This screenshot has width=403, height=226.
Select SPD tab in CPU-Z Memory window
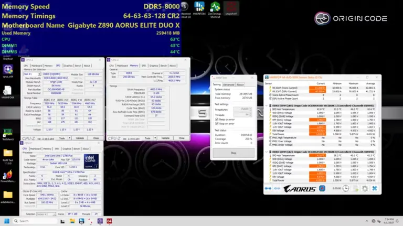click(x=144, y=66)
